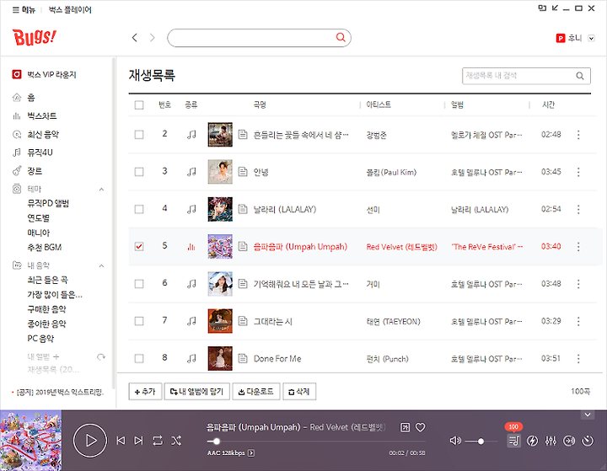Viewport: 607px width, 471px height.
Task: Open more options for track 2
Action: tap(578, 135)
